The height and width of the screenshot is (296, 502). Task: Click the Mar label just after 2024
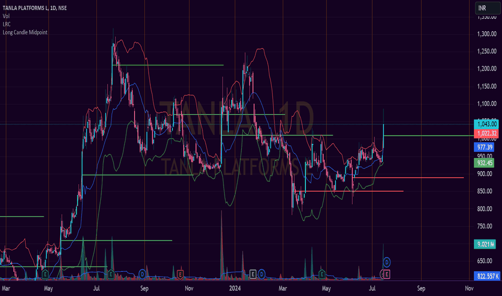click(283, 288)
